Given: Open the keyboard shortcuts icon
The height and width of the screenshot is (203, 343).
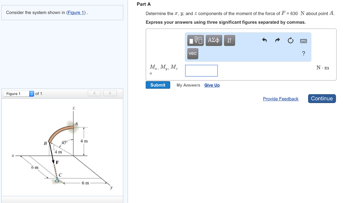Looking at the screenshot, I should (x=303, y=40).
